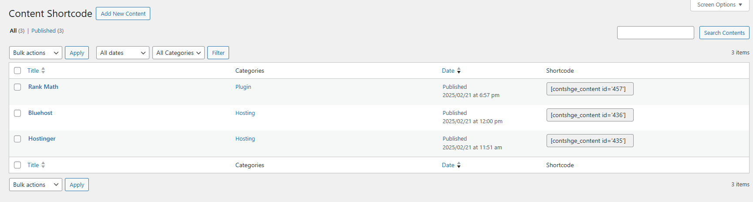Open the bottom Bulk actions dropdown
The image size is (753, 202).
pyautogui.click(x=36, y=185)
